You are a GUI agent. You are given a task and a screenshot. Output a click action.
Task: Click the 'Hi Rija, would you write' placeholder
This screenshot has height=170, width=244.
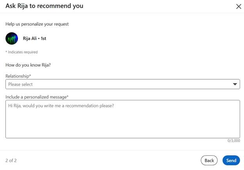tap(61, 106)
